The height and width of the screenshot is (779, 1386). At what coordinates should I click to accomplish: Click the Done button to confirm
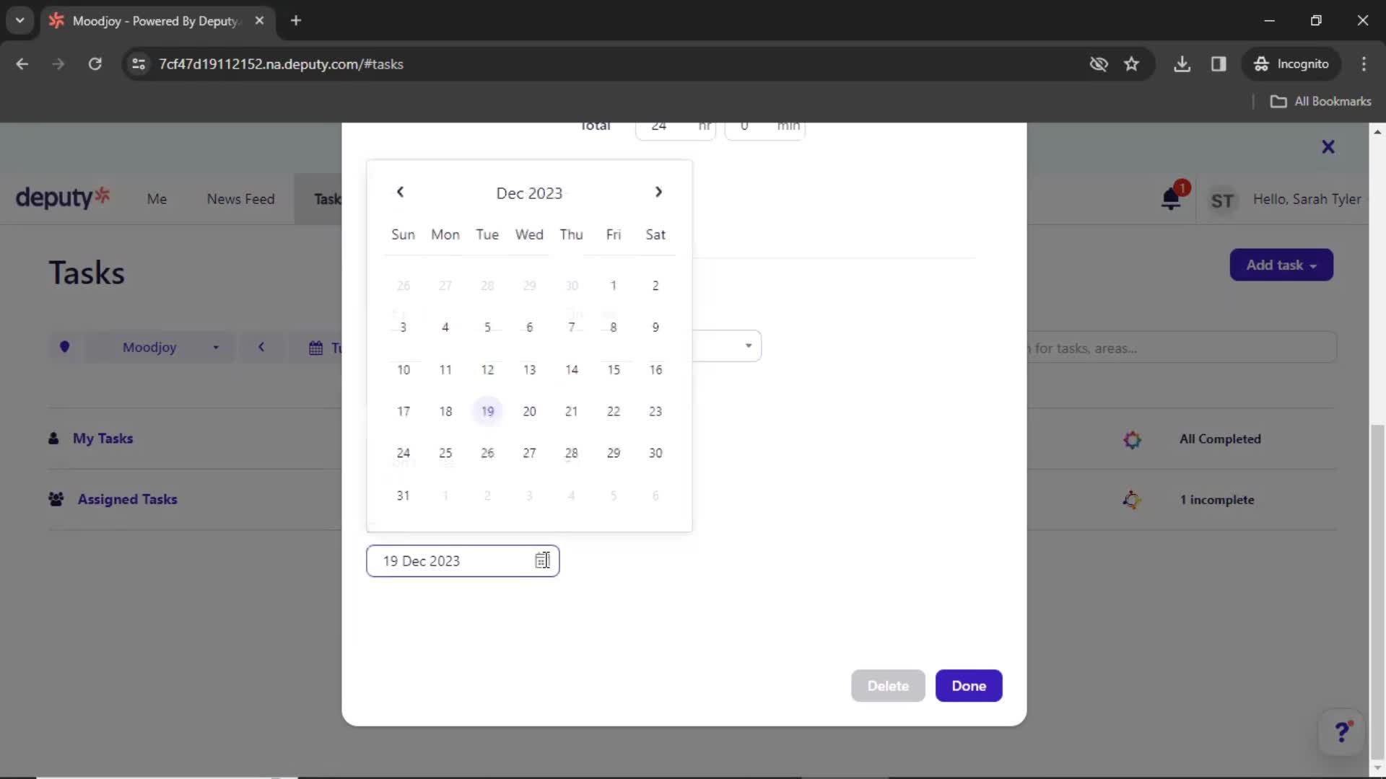pos(968,685)
